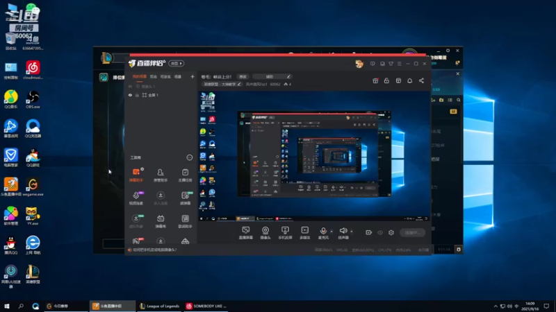Open the dropdown arrow icon in title bar
Image resolution: width=556 pixels, height=312 pixels.
click(x=391, y=64)
